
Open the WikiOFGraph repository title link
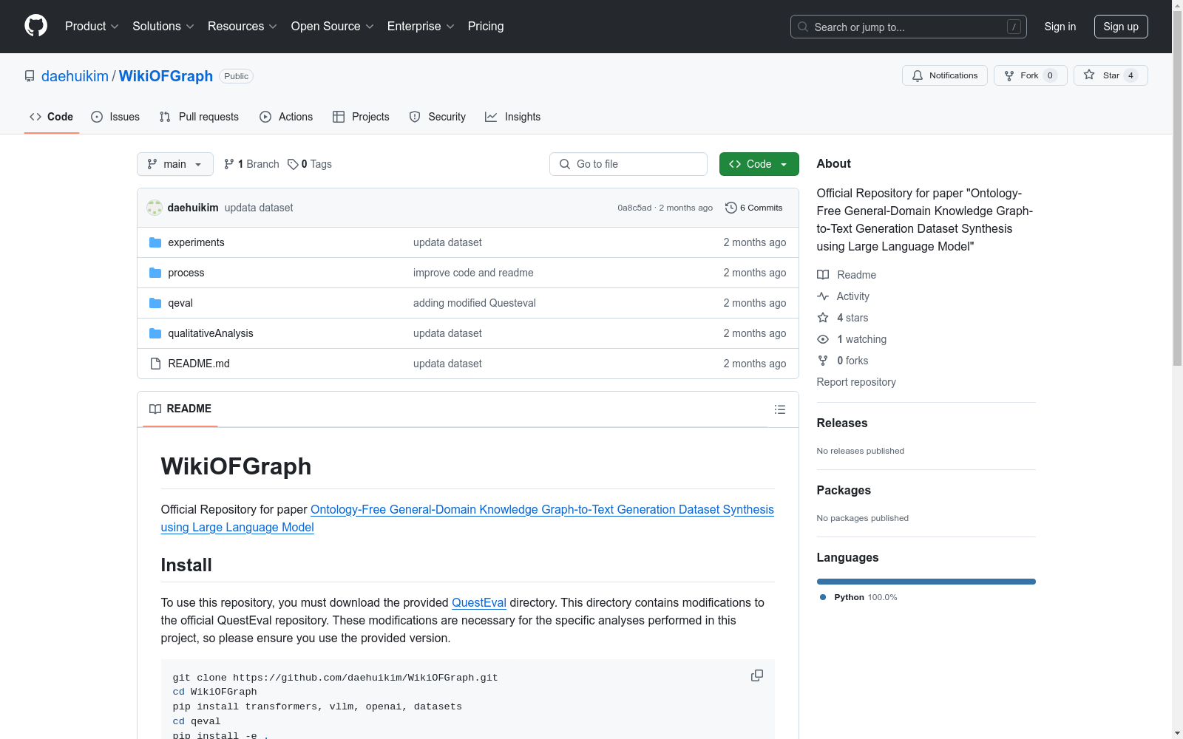click(166, 76)
